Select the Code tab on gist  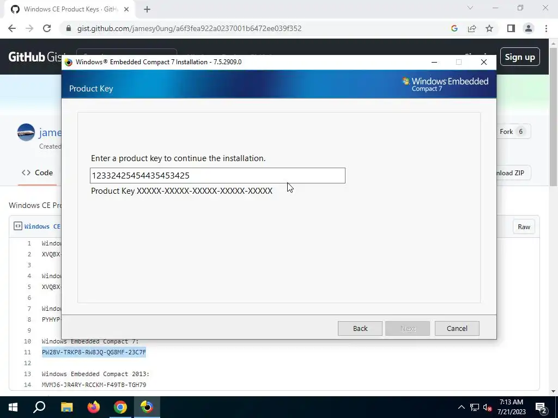pyautogui.click(x=38, y=173)
